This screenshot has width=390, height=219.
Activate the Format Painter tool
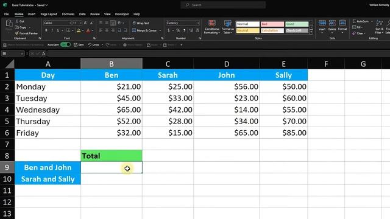pos(26,33)
